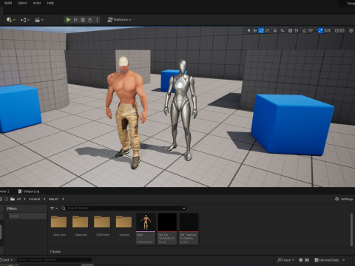Open the filter funnel dropdown
Viewport: 355px width, 266px height.
click(x=54, y=208)
